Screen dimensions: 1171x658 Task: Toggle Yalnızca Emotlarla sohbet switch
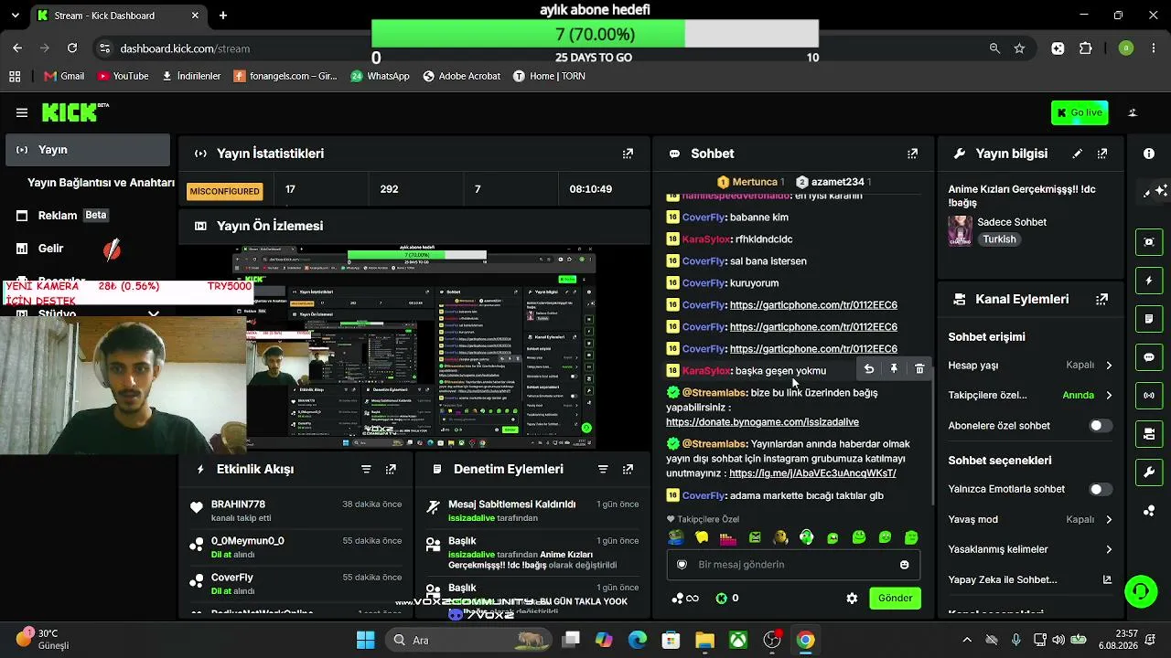coord(1101,490)
